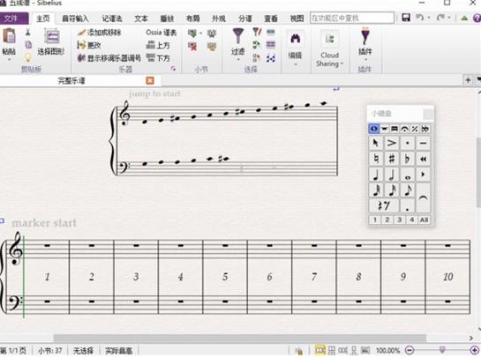Select All voices on keypad
This screenshot has height=357, width=481.
pos(424,219)
